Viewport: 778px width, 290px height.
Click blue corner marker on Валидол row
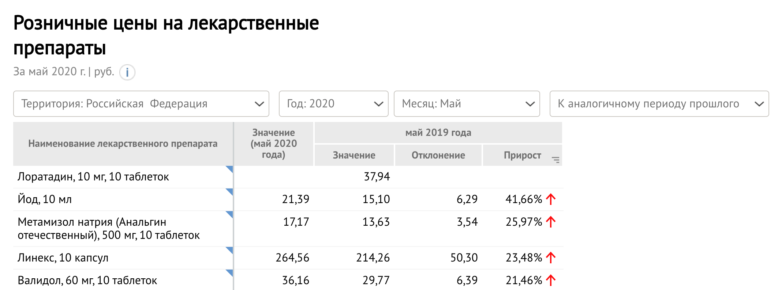tap(229, 273)
